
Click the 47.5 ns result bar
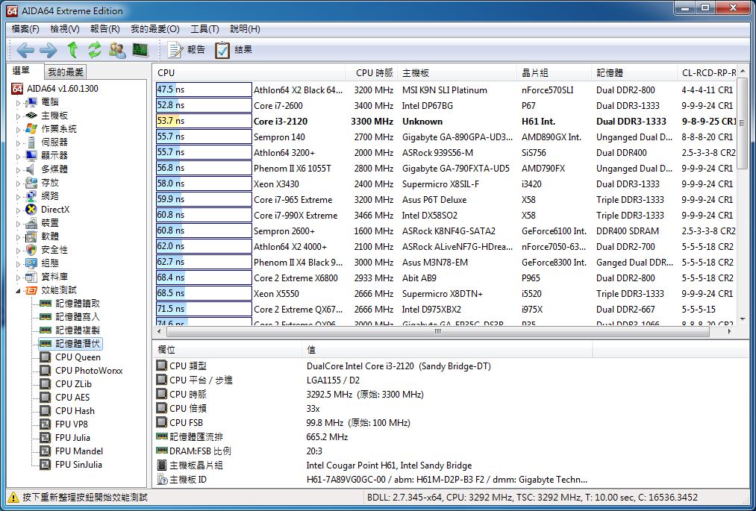point(204,90)
